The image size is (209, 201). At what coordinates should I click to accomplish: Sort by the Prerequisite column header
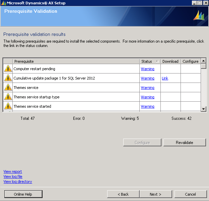76,61
